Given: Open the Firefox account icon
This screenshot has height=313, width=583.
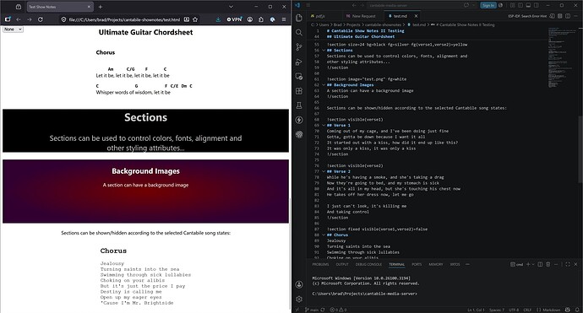Looking at the screenshot, I should [250, 19].
